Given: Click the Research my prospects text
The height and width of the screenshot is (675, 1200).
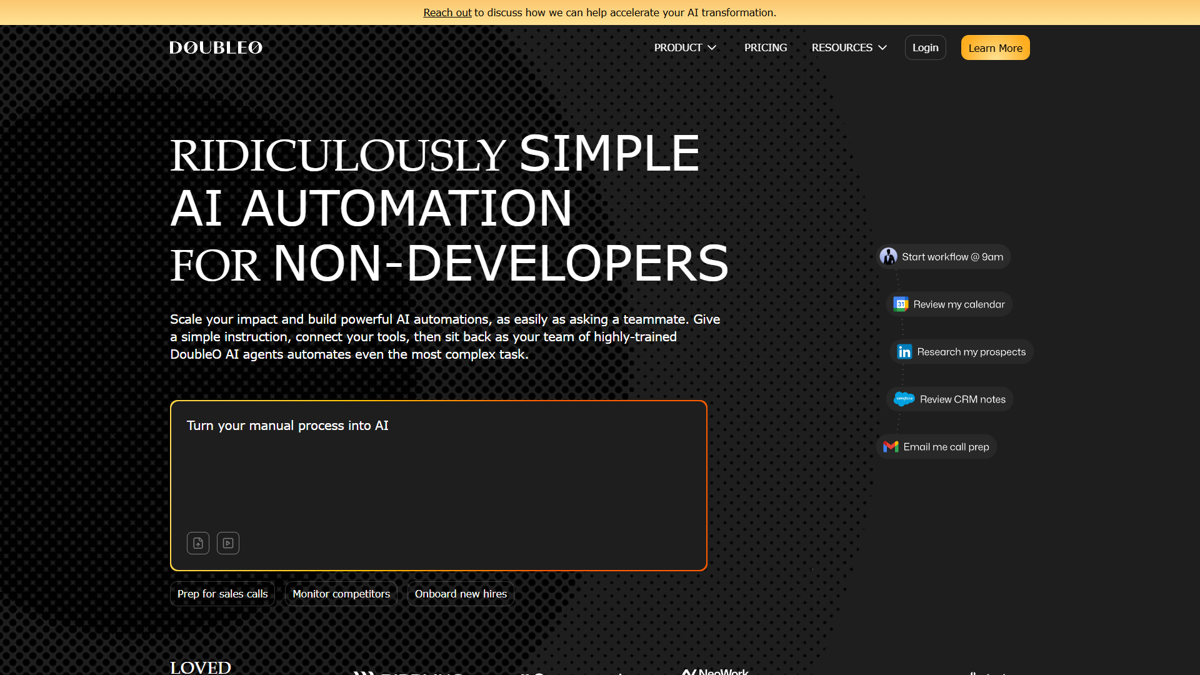Looking at the screenshot, I should [971, 352].
